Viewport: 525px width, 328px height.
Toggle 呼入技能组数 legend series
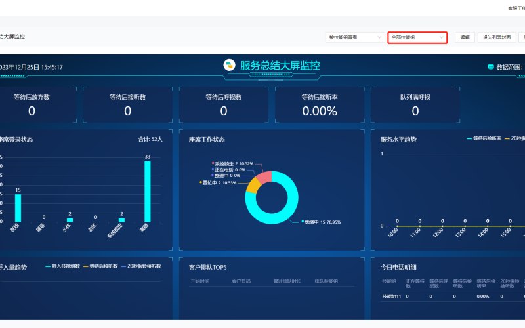(62, 266)
